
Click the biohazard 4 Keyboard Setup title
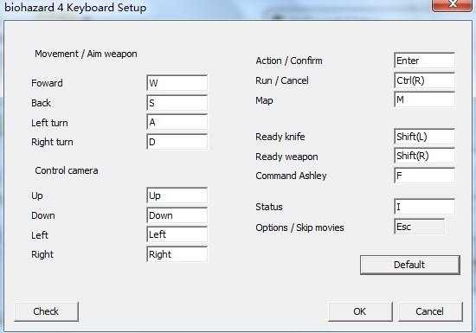coord(75,8)
